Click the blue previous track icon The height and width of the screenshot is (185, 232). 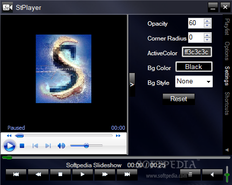35,146
